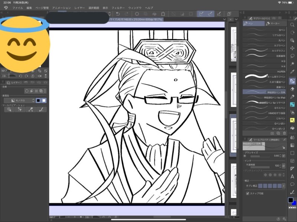The image size is (297, 222).
Task: Select the Operation object cube tool
Action: [292, 40]
